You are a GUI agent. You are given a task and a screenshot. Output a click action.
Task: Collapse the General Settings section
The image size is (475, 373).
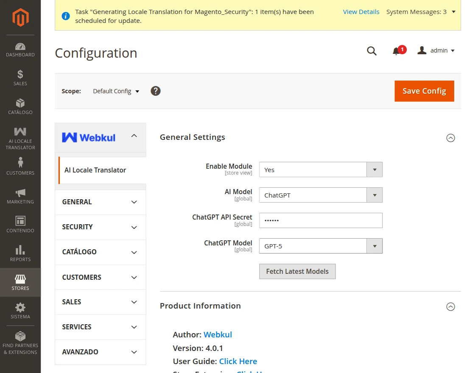451,138
